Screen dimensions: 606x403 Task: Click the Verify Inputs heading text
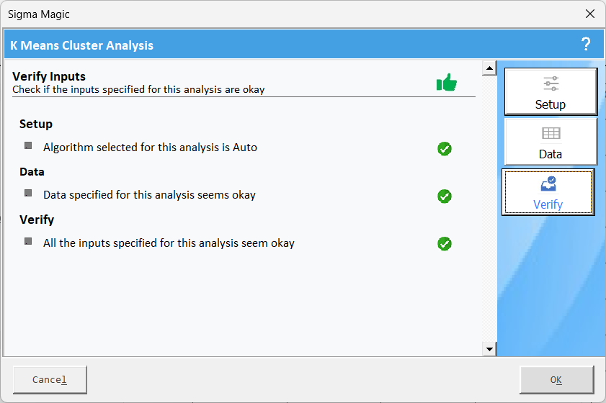point(49,76)
